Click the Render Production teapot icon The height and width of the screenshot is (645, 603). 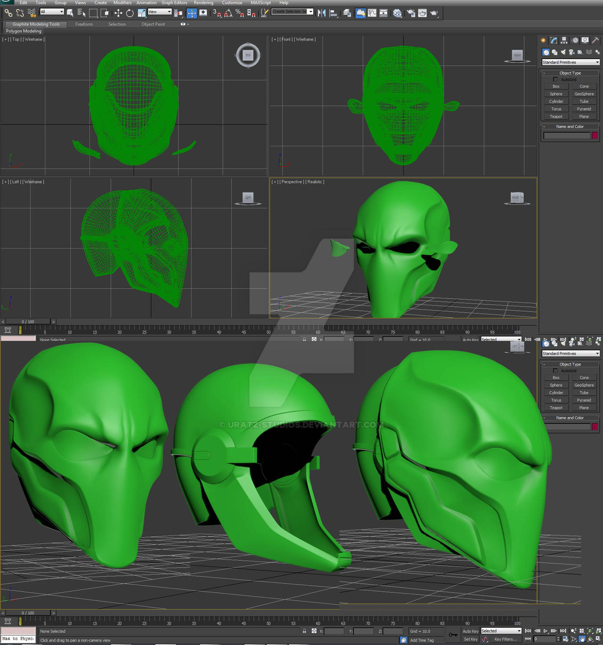click(434, 13)
